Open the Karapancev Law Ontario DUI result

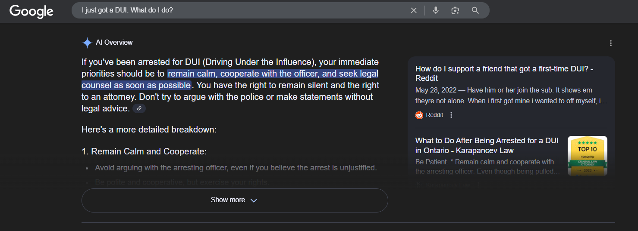coord(487,146)
